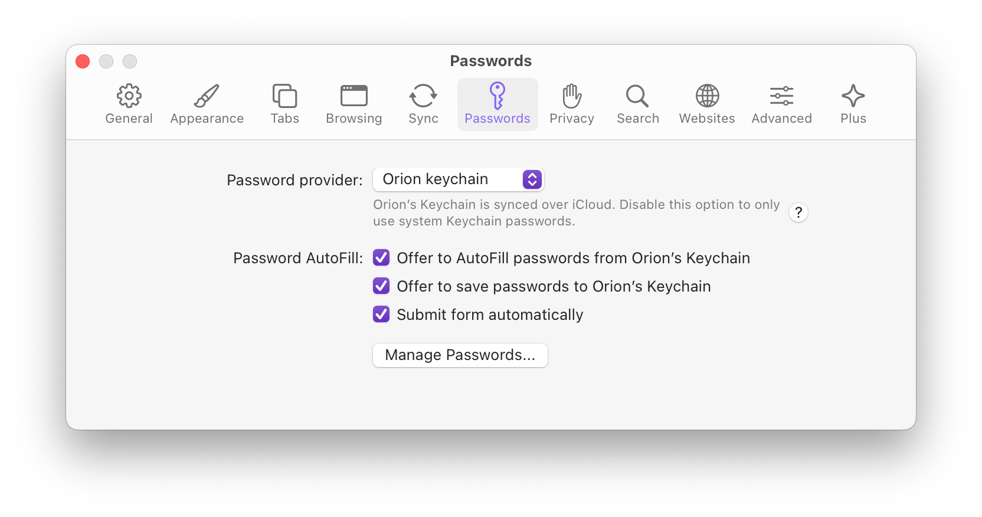The height and width of the screenshot is (517, 982).
Task: Open Browsing window icon
Action: click(x=353, y=96)
